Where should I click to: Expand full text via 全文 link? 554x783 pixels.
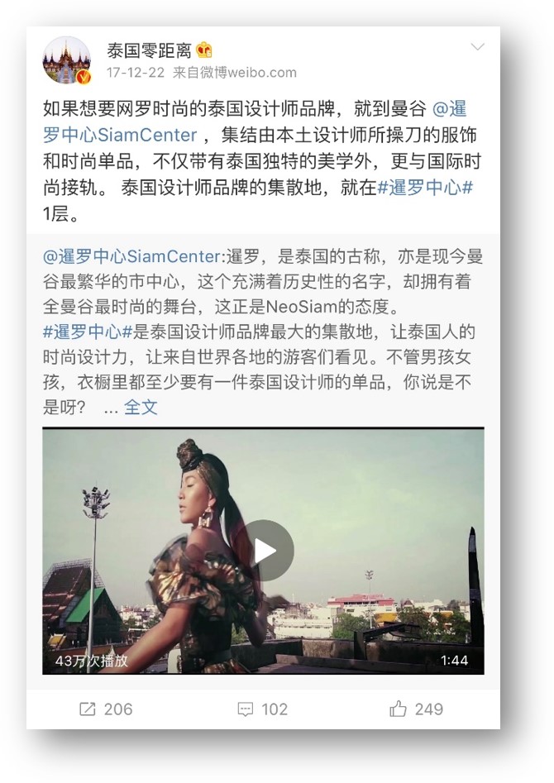(x=141, y=408)
